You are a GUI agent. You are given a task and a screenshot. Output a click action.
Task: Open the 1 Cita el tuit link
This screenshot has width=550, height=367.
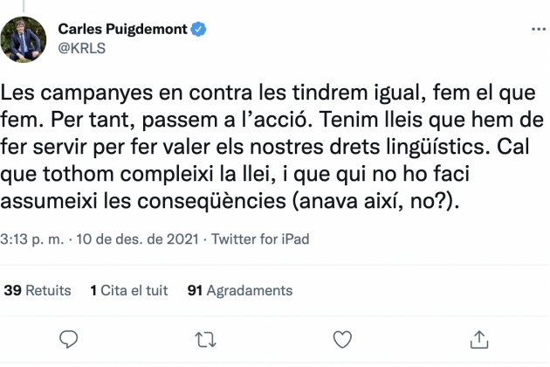128,290
